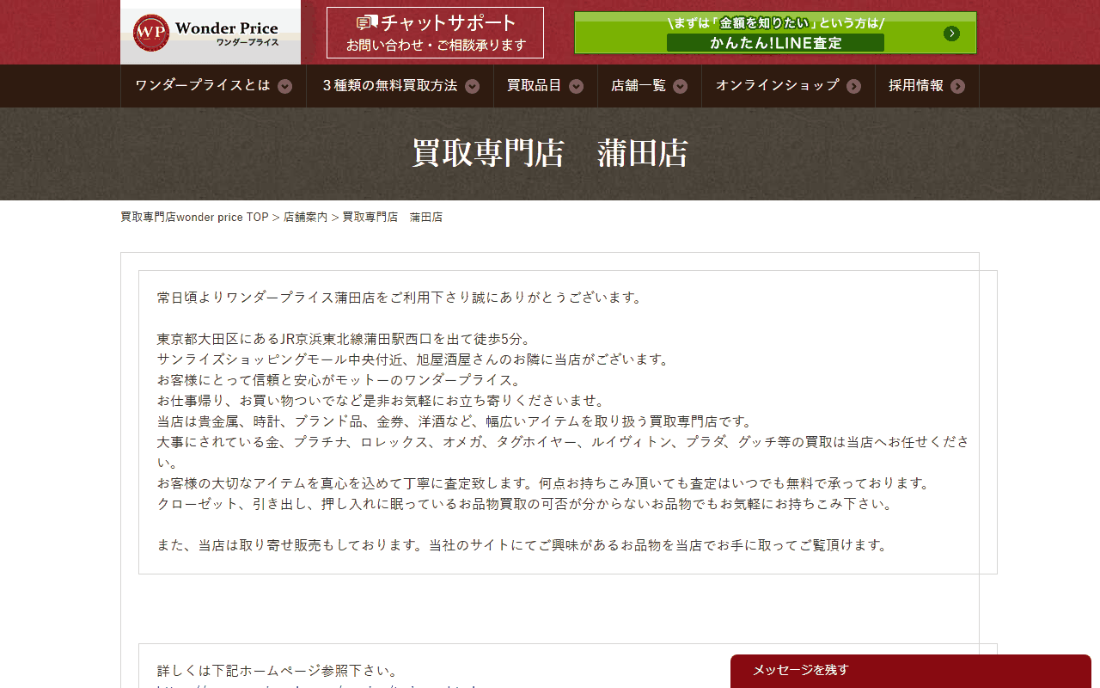
Task: Click the arrow icon next to オンラインショップ
Action: 853,86
